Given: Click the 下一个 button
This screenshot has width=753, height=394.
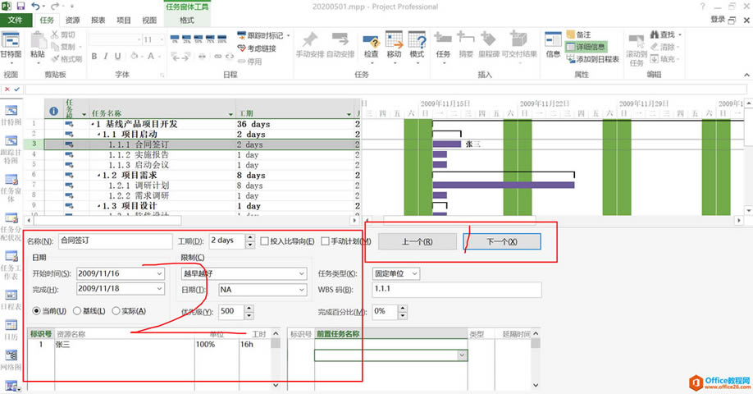Looking at the screenshot, I should [501, 242].
